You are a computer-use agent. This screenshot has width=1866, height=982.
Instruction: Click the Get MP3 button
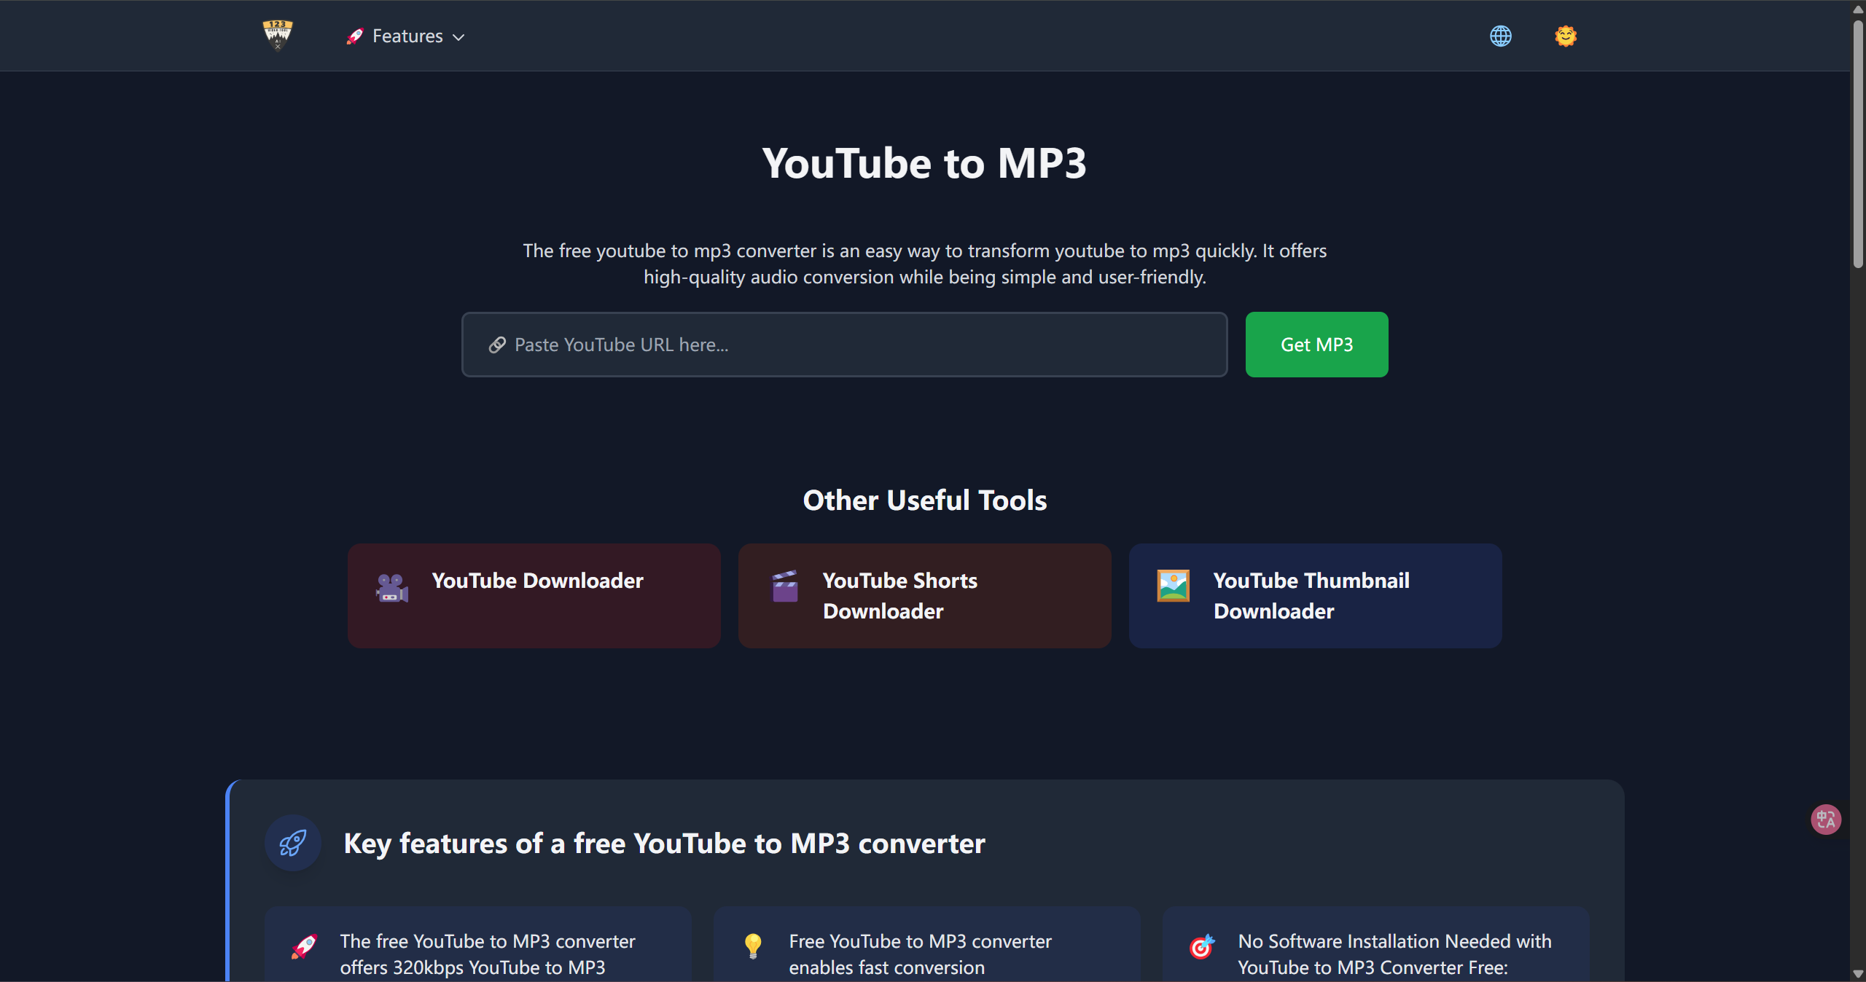pos(1316,345)
